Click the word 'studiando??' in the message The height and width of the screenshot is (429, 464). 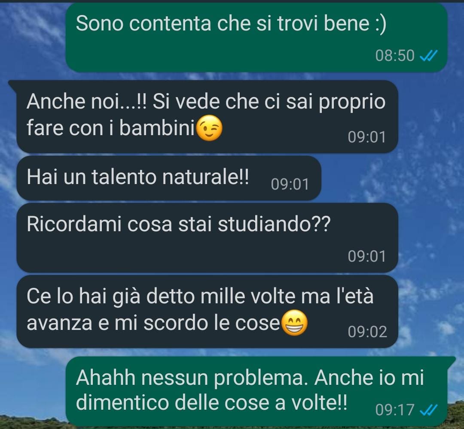click(x=274, y=224)
